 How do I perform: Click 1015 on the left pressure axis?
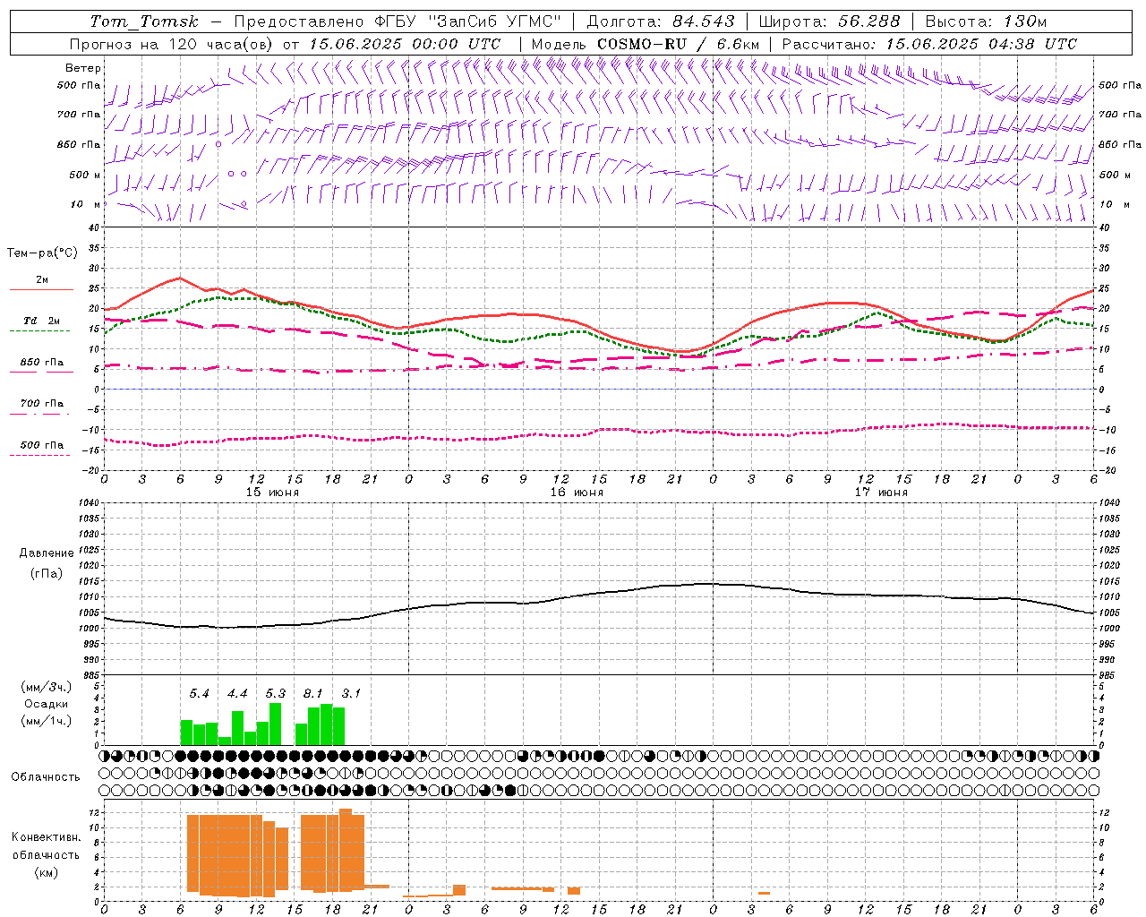coord(88,581)
